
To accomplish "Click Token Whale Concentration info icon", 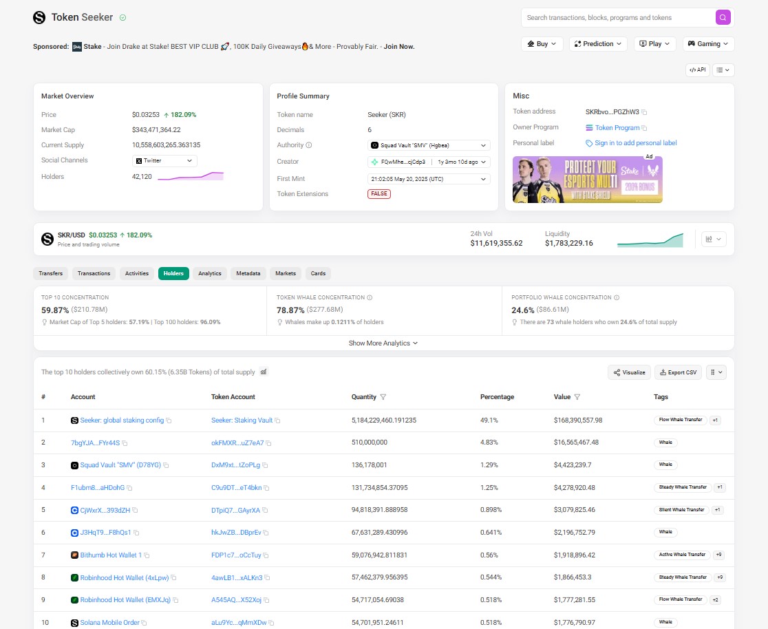I will pyautogui.click(x=370, y=297).
